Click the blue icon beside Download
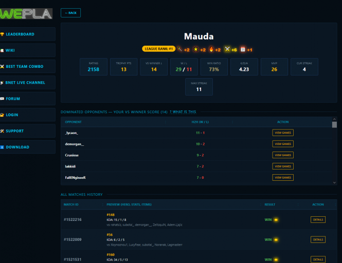 pos(2,147)
